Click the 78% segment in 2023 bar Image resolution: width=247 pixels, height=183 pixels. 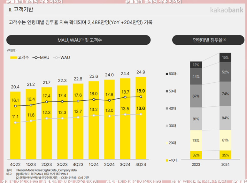tap(196, 141)
